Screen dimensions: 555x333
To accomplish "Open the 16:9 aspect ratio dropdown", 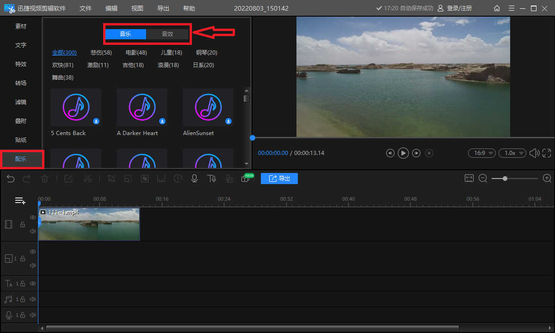I will [x=482, y=153].
